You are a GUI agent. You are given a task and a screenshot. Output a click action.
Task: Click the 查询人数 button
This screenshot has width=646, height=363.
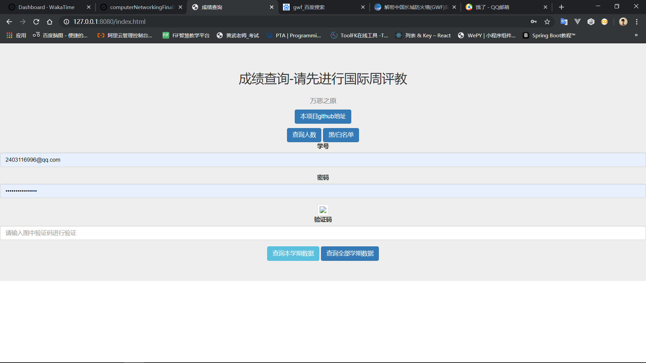[304, 135]
